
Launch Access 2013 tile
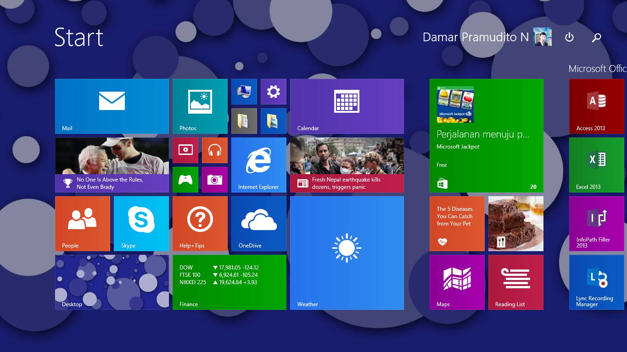pyautogui.click(x=597, y=106)
